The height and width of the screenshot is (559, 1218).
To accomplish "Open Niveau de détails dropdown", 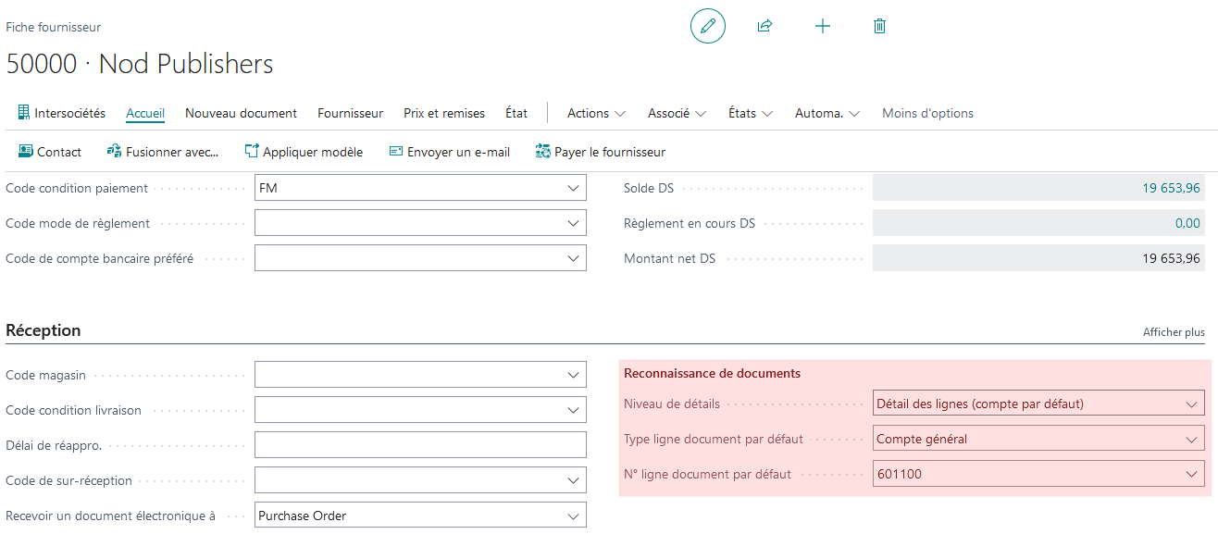I will [1191, 404].
